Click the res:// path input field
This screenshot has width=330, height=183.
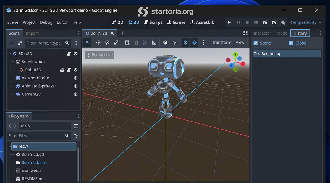point(45,126)
